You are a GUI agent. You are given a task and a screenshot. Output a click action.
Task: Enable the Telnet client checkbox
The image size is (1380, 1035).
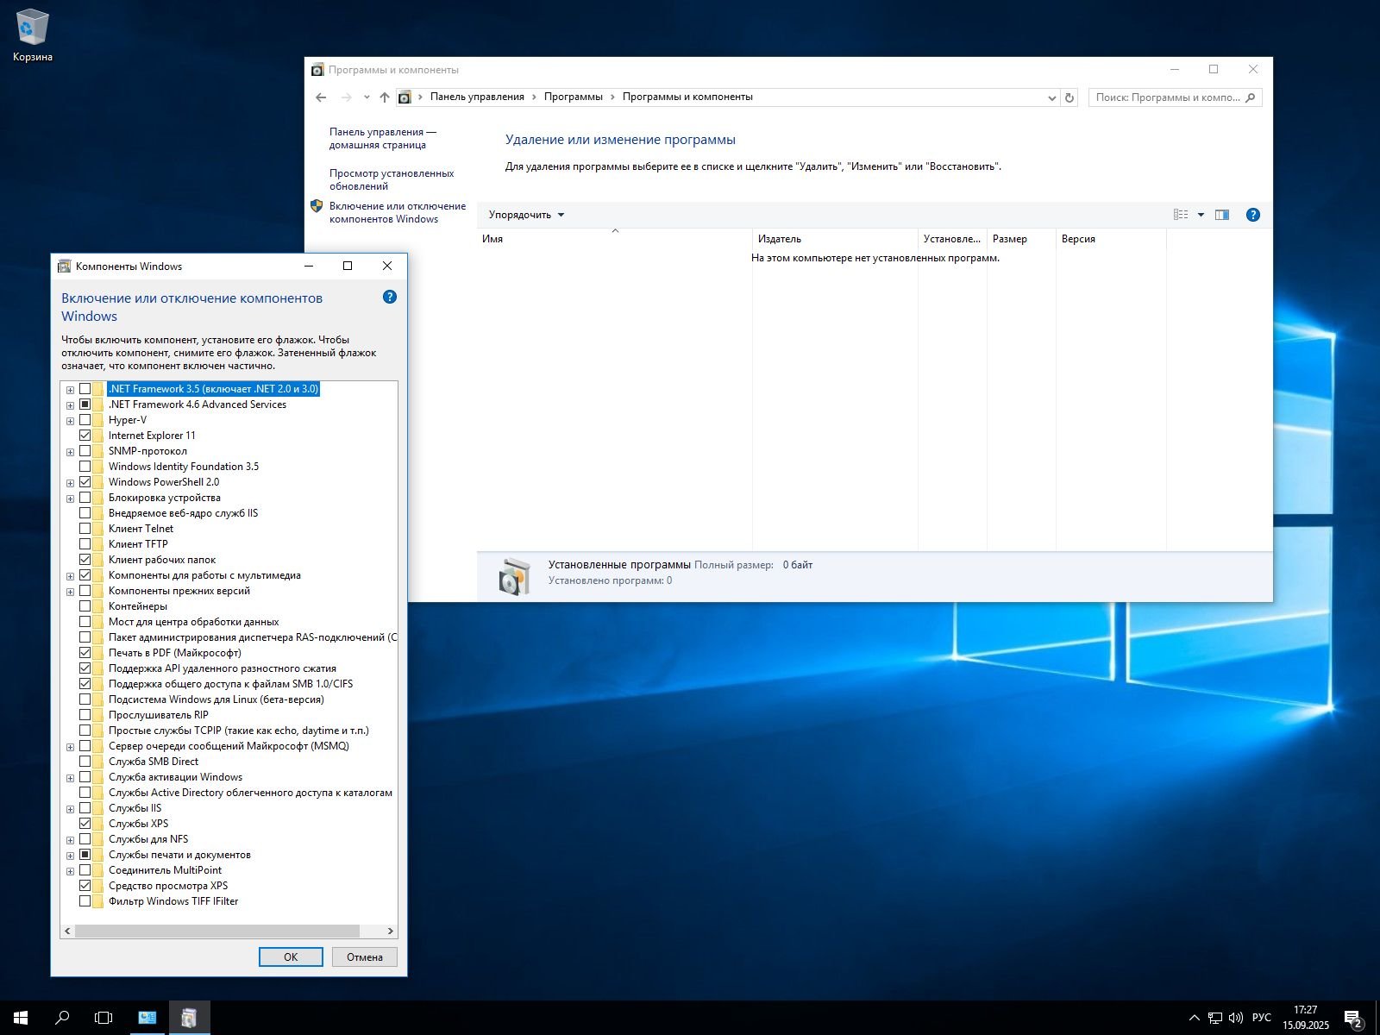tap(85, 529)
